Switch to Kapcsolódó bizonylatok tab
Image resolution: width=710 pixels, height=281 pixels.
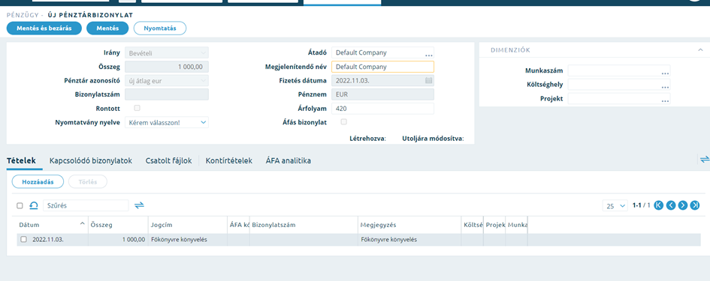[x=91, y=161]
